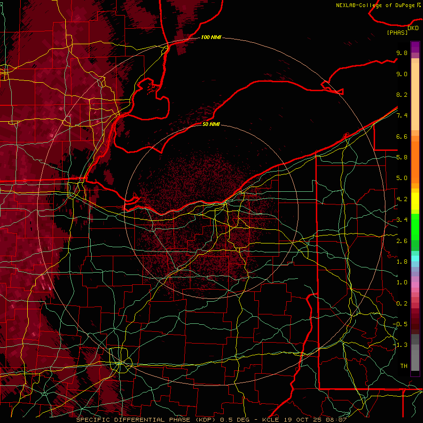423x423 pixels.
Task: Pick the cyan color bar segment
Action: [415, 258]
